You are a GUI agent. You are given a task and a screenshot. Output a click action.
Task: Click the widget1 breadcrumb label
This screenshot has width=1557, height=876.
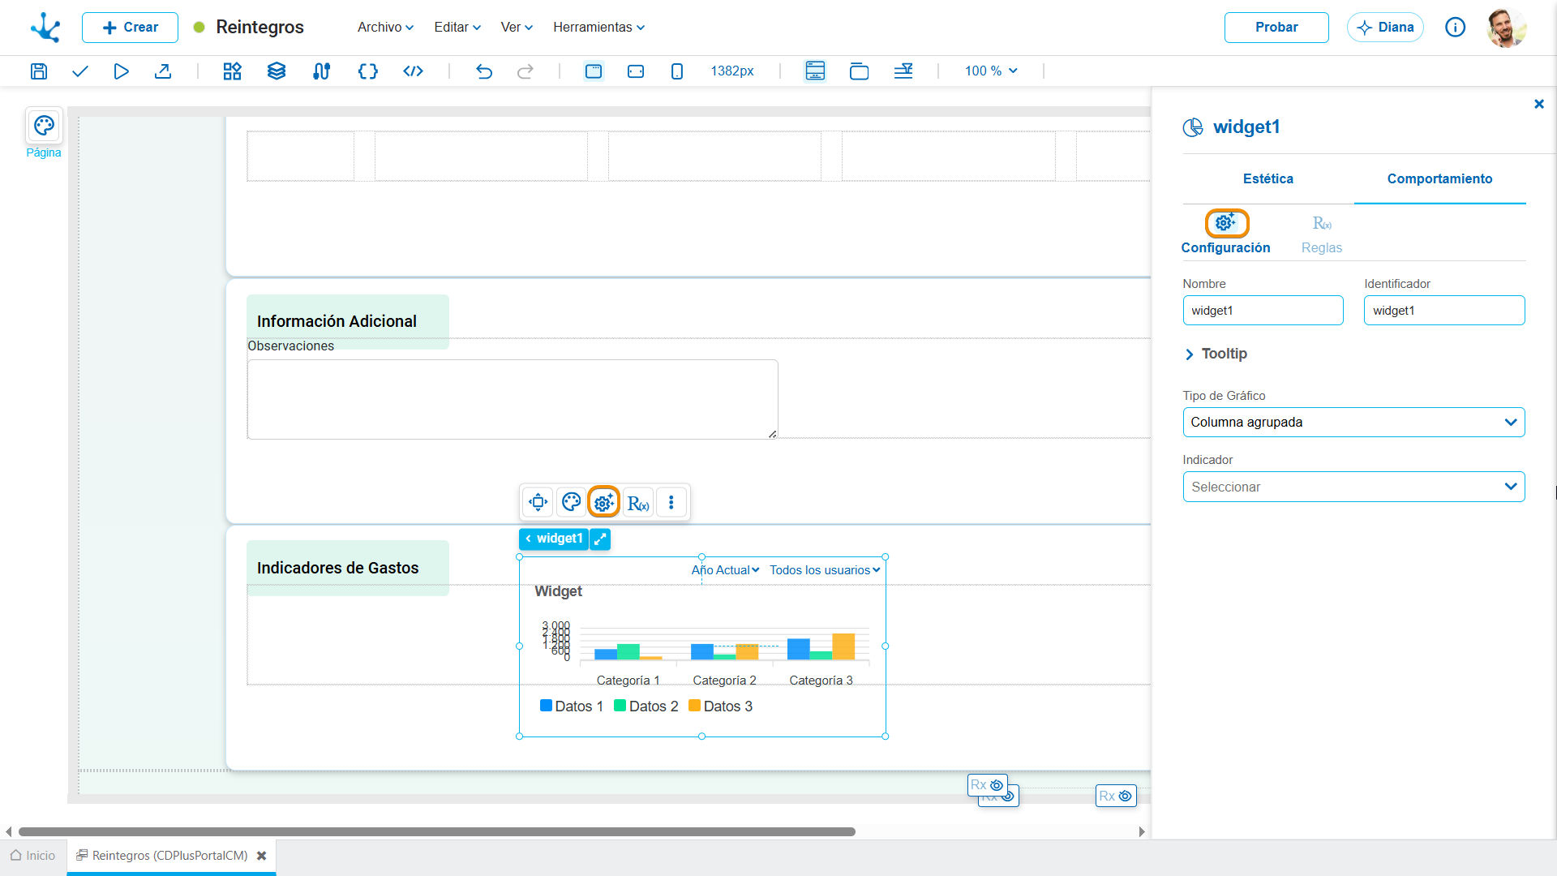554,539
